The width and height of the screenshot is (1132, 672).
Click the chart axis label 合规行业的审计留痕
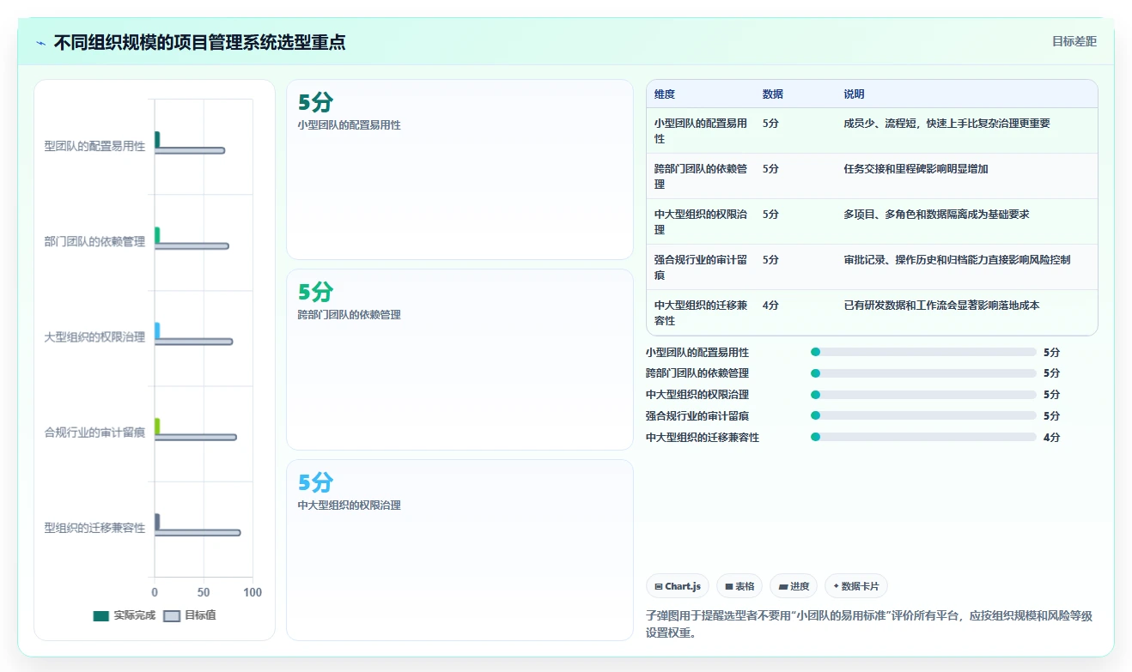(x=94, y=433)
